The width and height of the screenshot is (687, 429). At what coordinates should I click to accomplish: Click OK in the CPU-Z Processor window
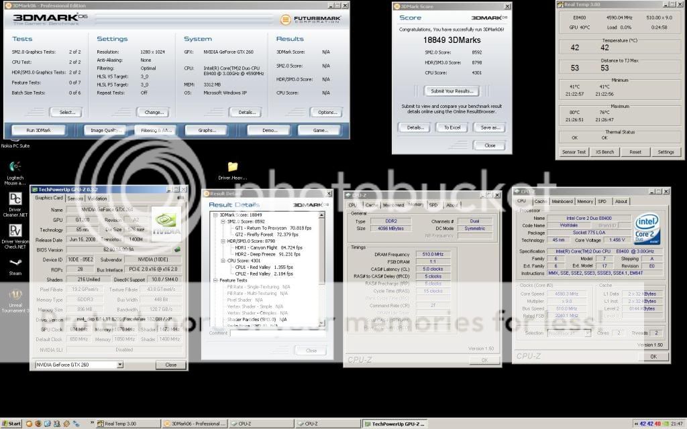[653, 357]
